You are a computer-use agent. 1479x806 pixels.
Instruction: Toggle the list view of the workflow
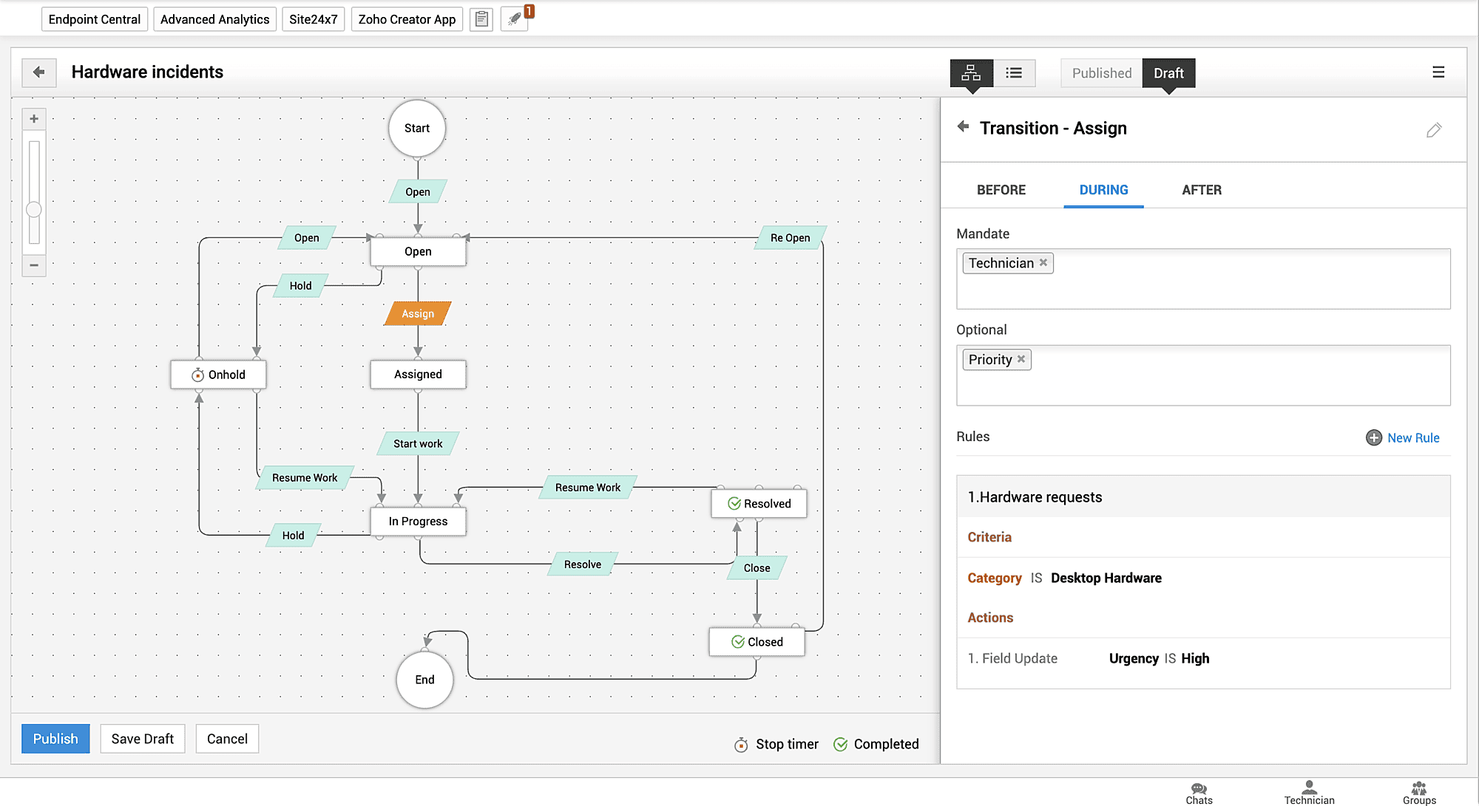pyautogui.click(x=1015, y=72)
